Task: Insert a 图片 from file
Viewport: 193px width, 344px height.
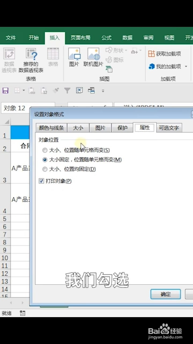Action: pos(74,57)
